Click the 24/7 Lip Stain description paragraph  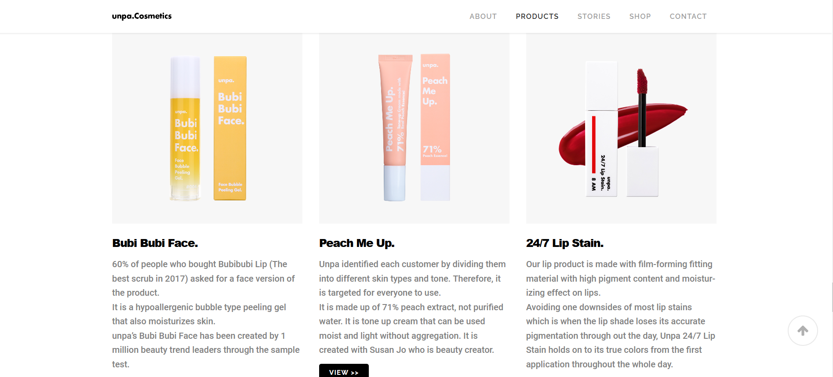tap(621, 314)
